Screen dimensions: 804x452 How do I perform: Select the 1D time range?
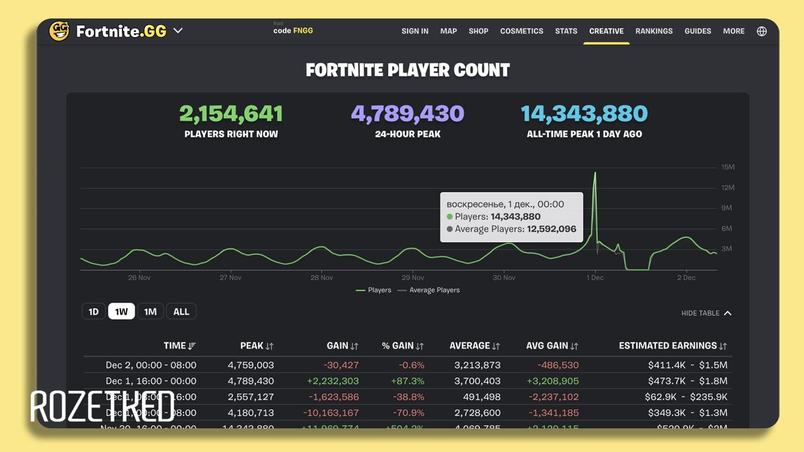point(94,311)
